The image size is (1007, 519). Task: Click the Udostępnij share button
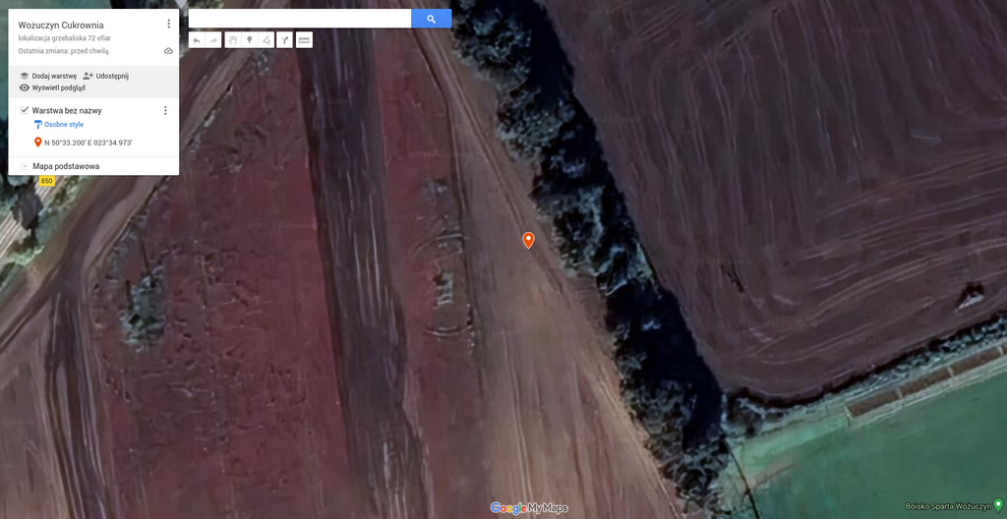111,76
